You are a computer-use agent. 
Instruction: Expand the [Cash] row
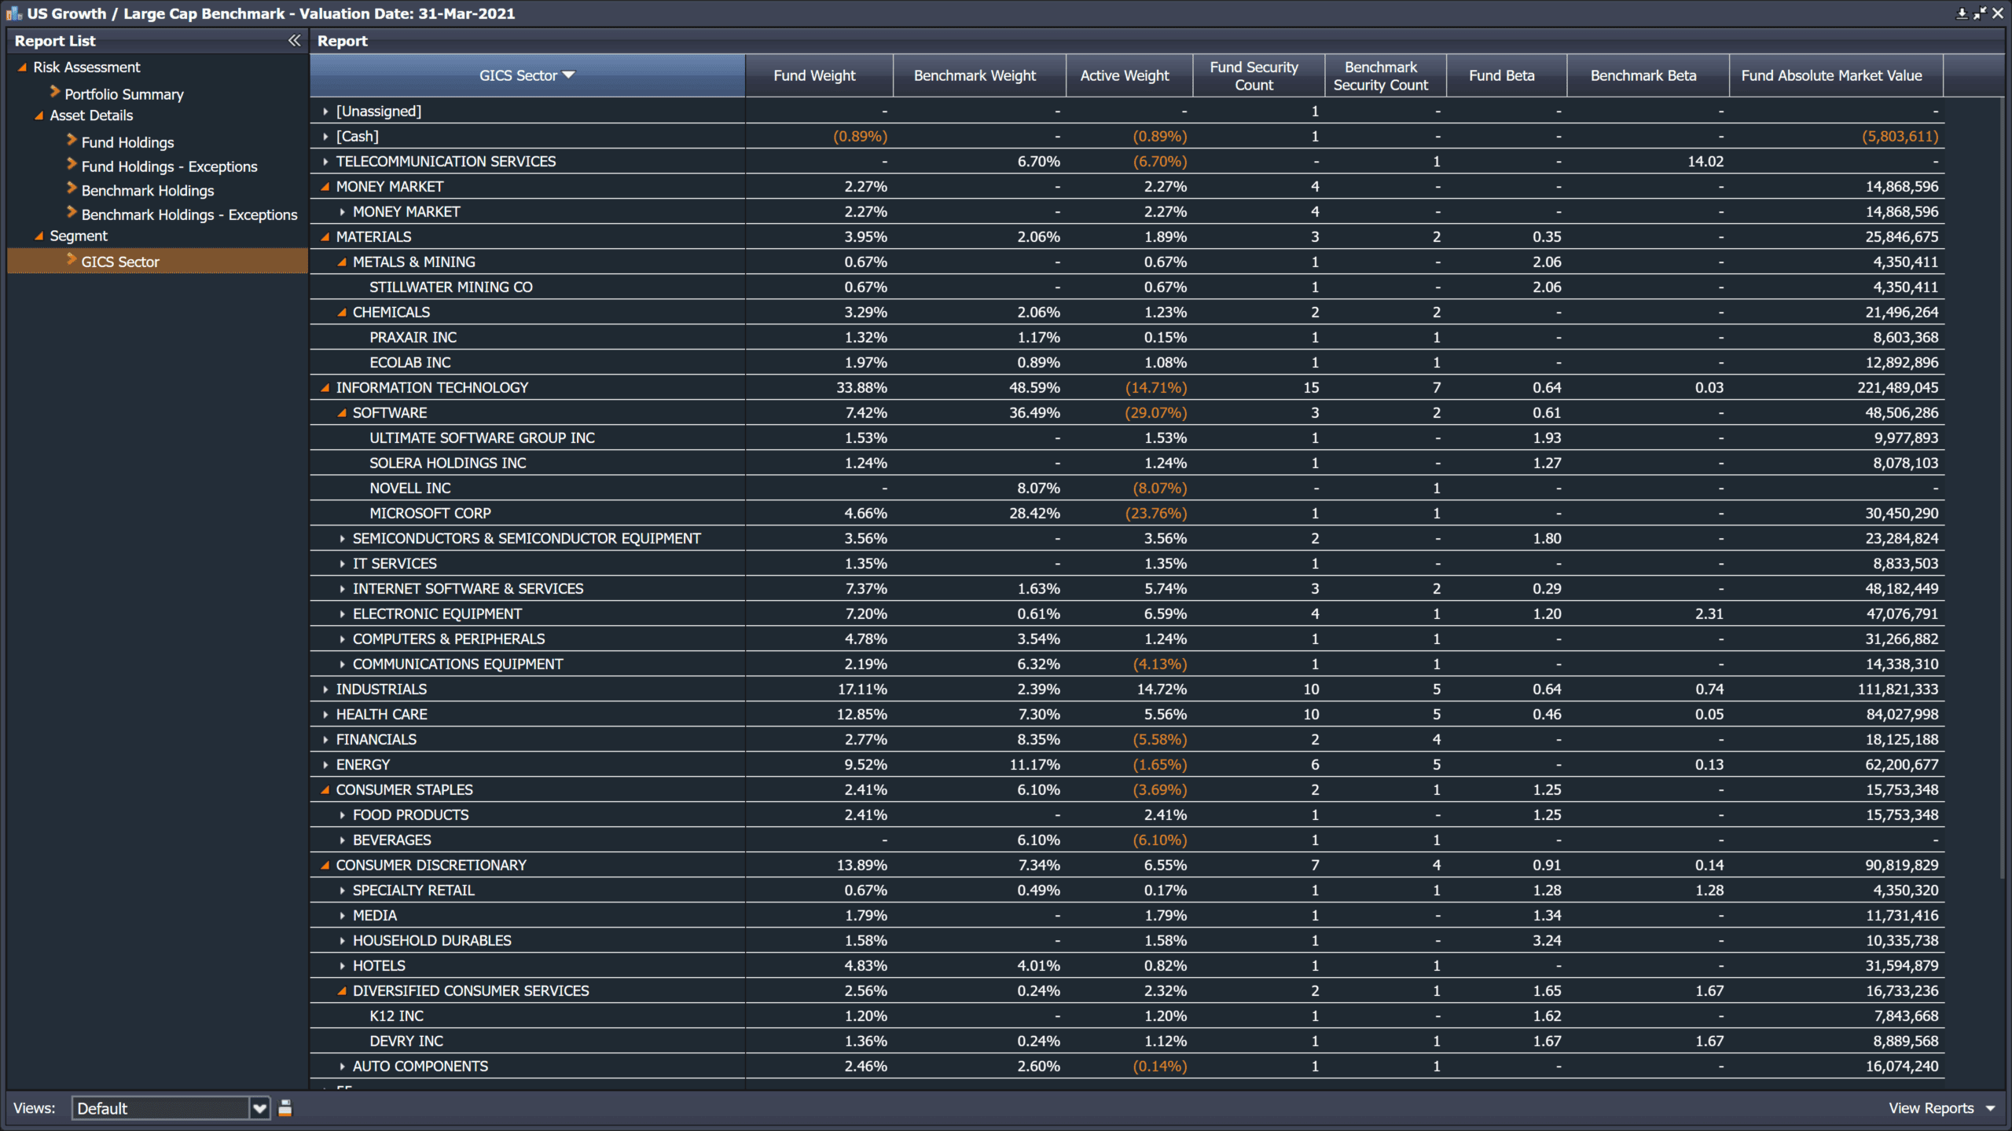[325, 137]
